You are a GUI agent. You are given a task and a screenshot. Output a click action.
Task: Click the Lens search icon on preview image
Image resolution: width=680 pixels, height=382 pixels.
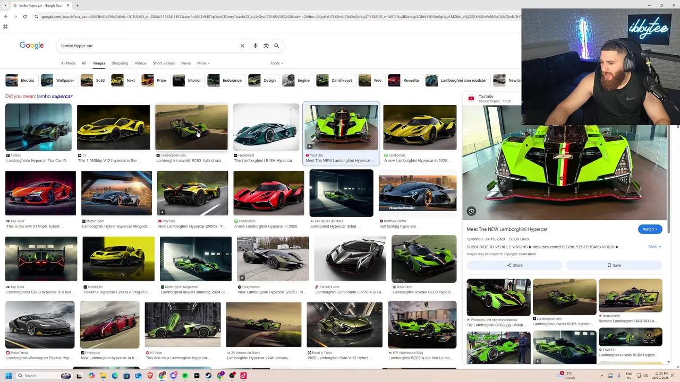[471, 211]
